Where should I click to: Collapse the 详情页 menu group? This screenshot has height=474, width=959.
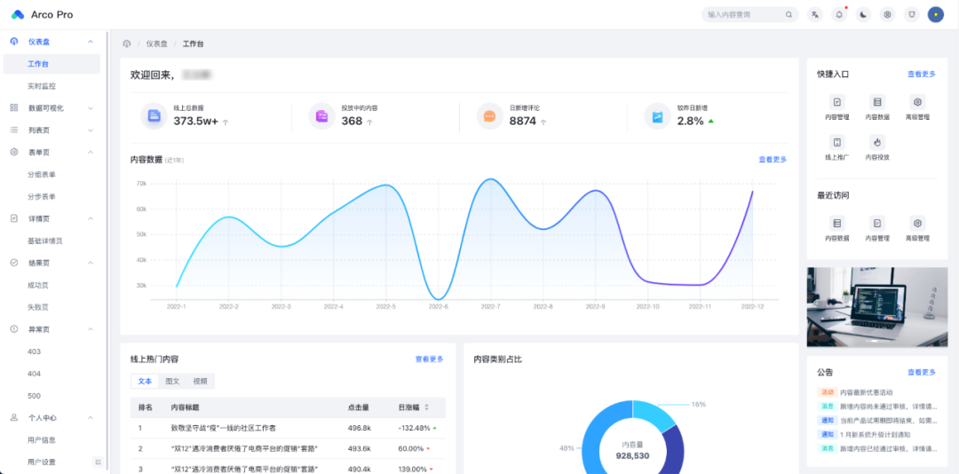(52, 218)
